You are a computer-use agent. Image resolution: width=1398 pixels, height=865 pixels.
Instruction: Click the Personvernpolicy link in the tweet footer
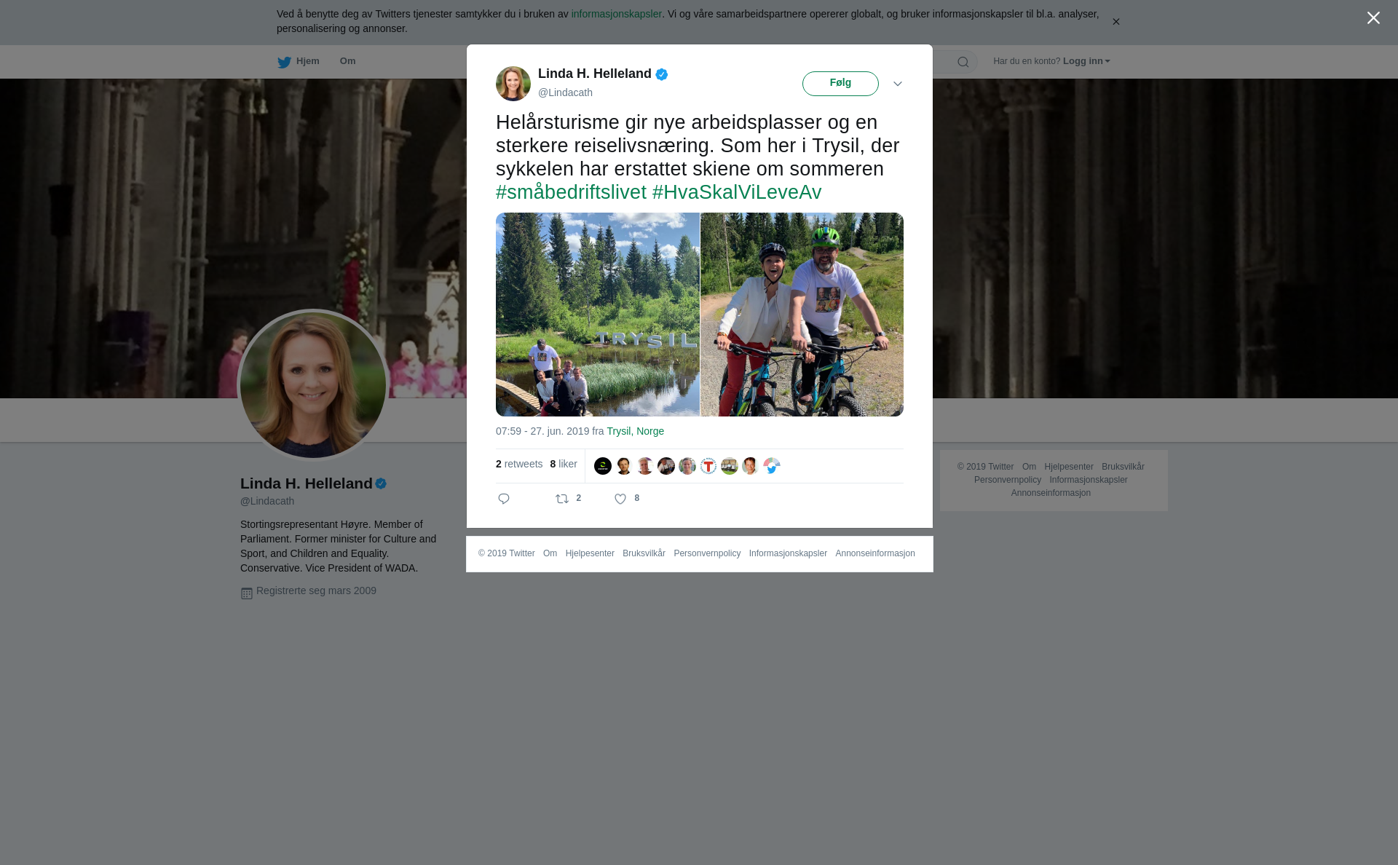707,553
